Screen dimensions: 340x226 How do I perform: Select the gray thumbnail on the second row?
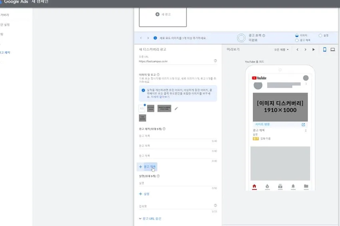[143, 118]
